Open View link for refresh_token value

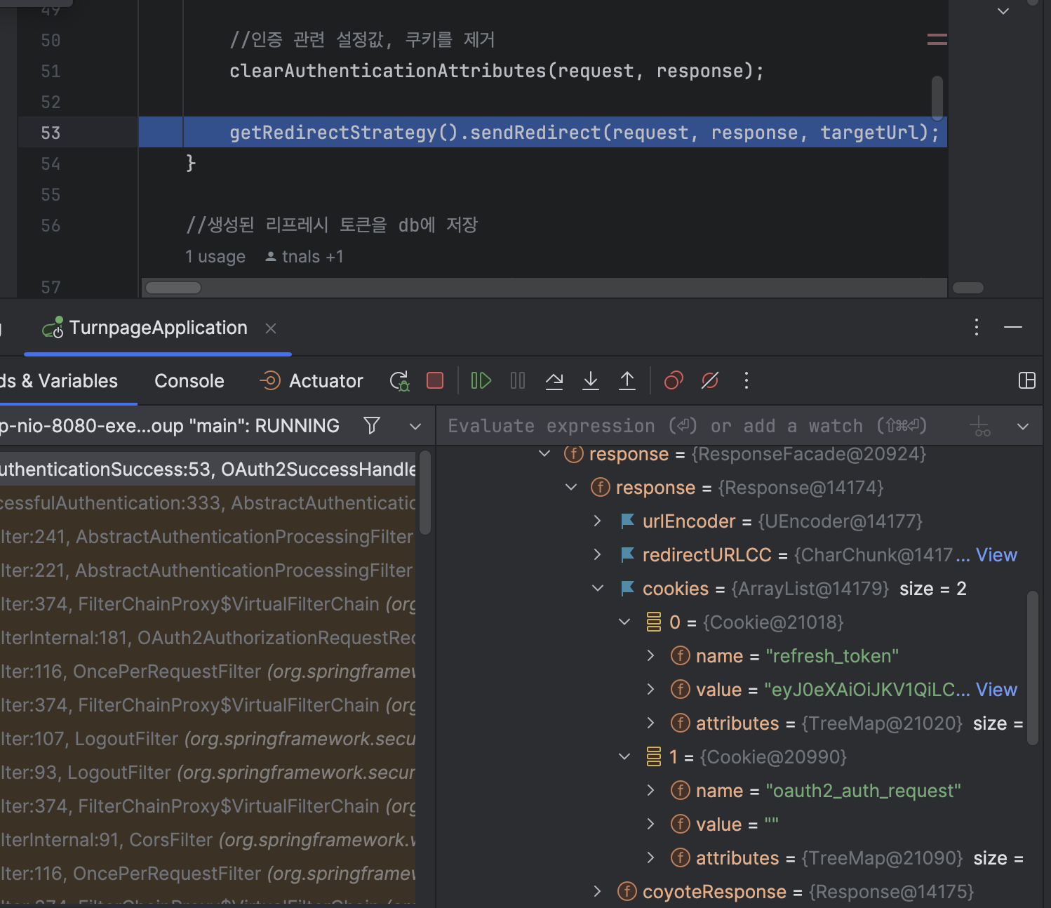(996, 690)
